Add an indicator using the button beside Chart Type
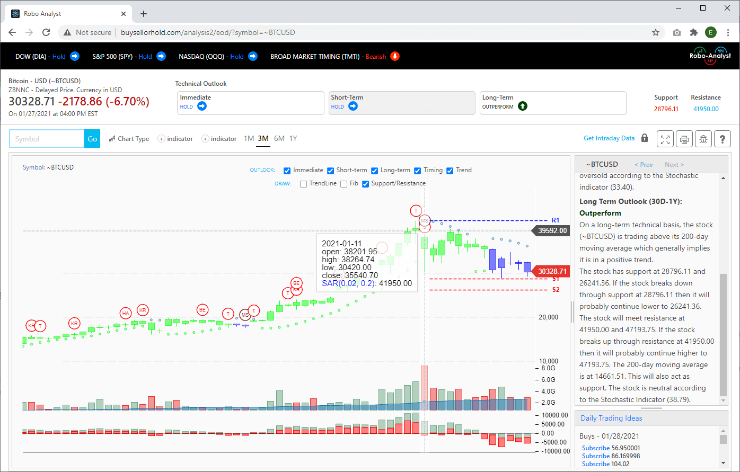740x472 pixels. click(175, 139)
